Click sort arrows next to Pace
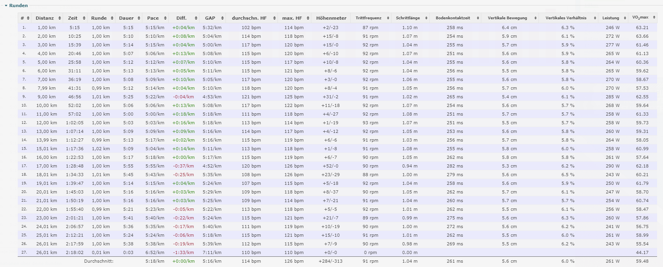This screenshot has height=267, width=663. (165, 18)
